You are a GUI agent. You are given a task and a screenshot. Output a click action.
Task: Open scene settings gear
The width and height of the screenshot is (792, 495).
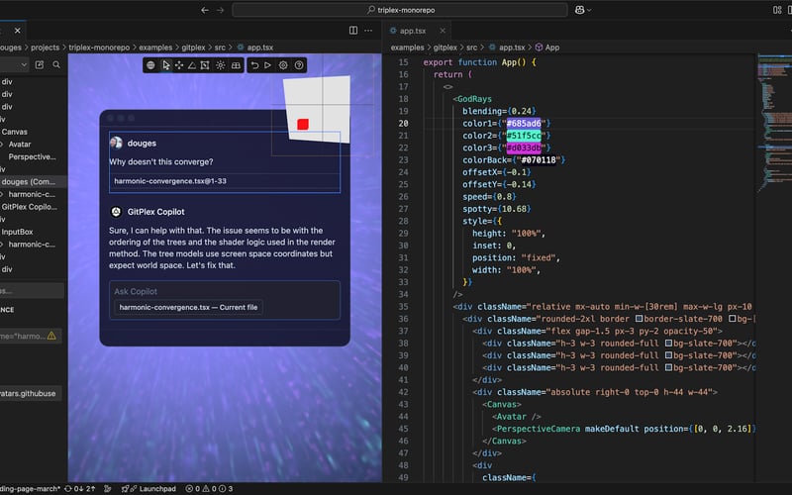(x=283, y=65)
